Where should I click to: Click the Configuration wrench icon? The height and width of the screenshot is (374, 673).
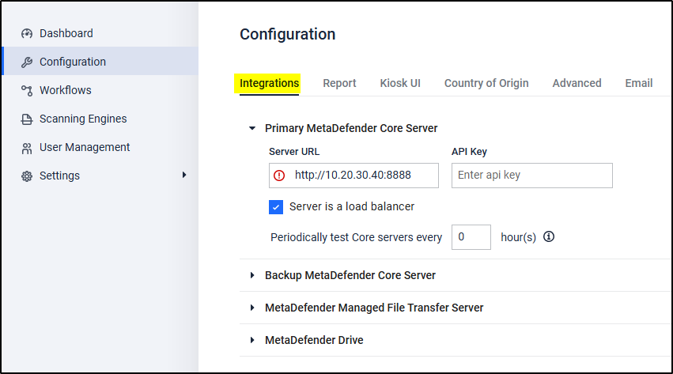tap(27, 62)
